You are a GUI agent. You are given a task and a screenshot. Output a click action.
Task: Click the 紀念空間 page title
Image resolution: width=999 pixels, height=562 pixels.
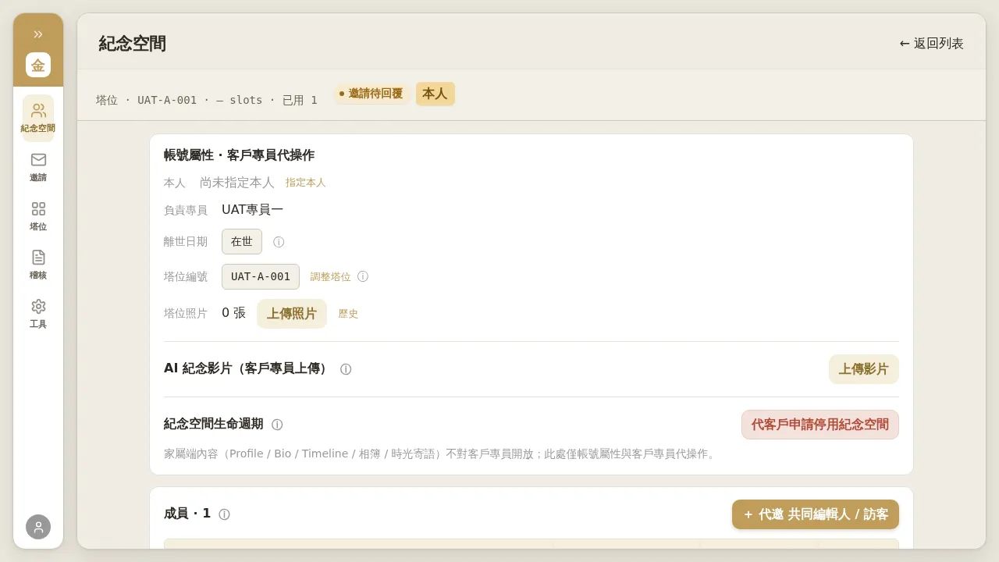[132, 44]
